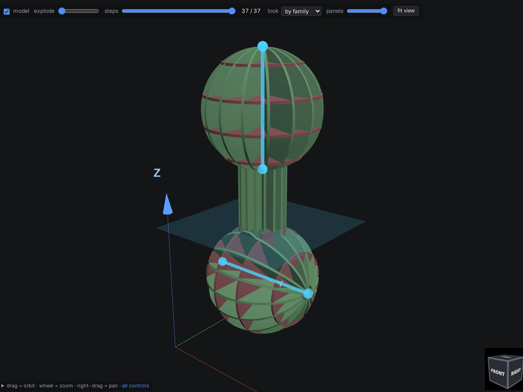
Task: Click the green column connecting the spheres
Action: click(263, 198)
